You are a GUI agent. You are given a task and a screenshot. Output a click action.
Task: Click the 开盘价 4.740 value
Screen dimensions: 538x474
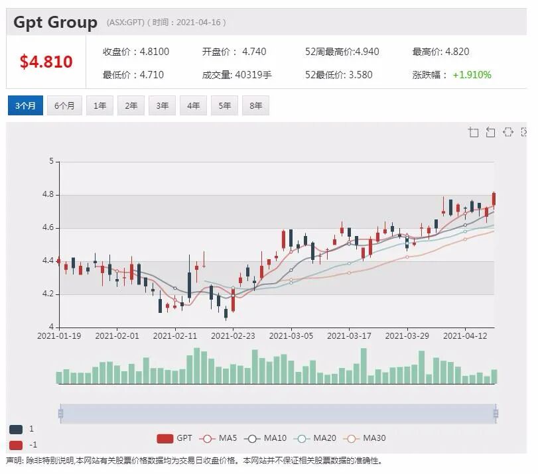(x=234, y=52)
